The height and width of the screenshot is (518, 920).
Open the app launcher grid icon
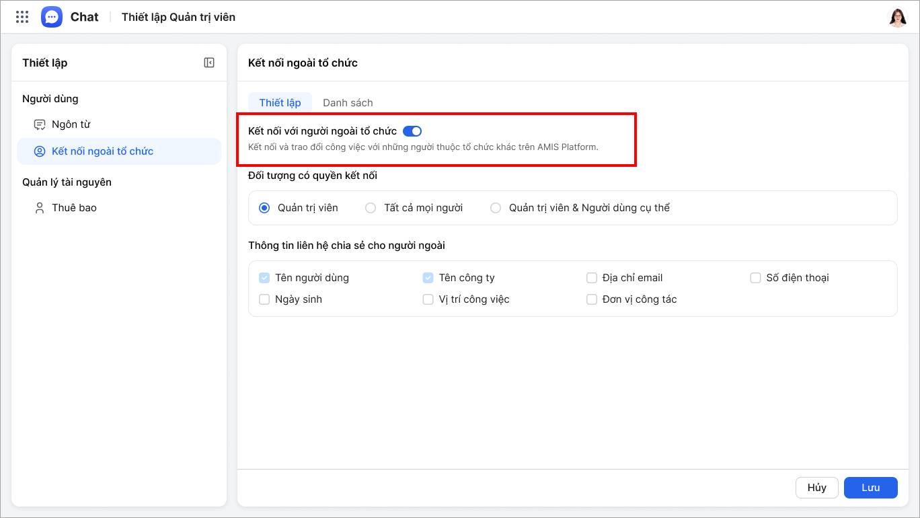tap(22, 17)
